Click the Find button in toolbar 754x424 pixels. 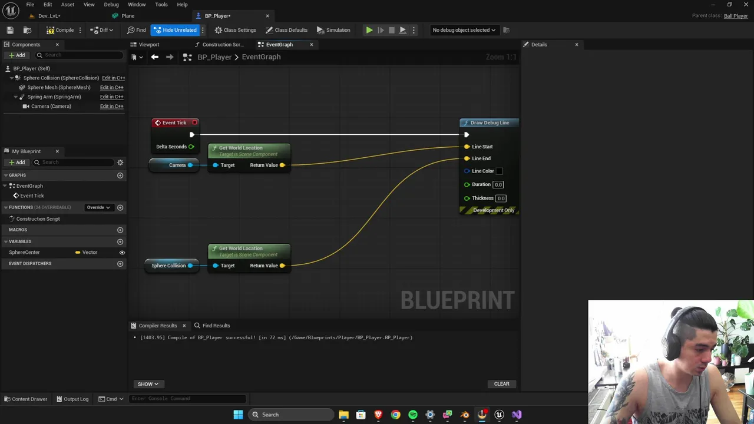click(137, 30)
